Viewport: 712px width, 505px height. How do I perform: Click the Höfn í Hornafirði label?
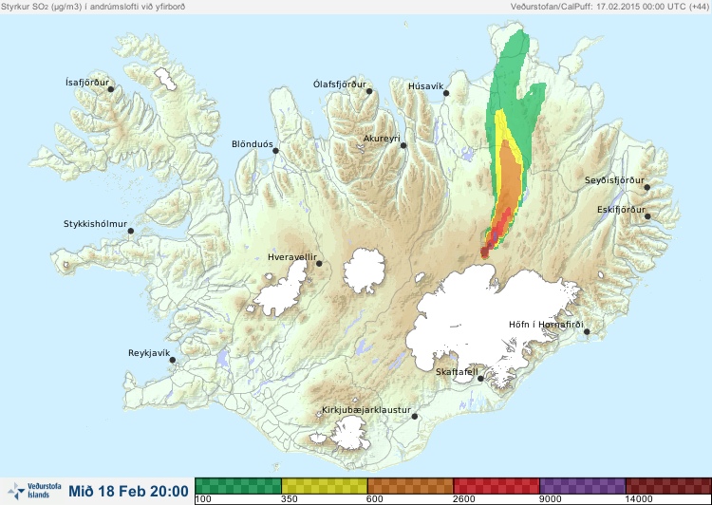tap(546, 325)
